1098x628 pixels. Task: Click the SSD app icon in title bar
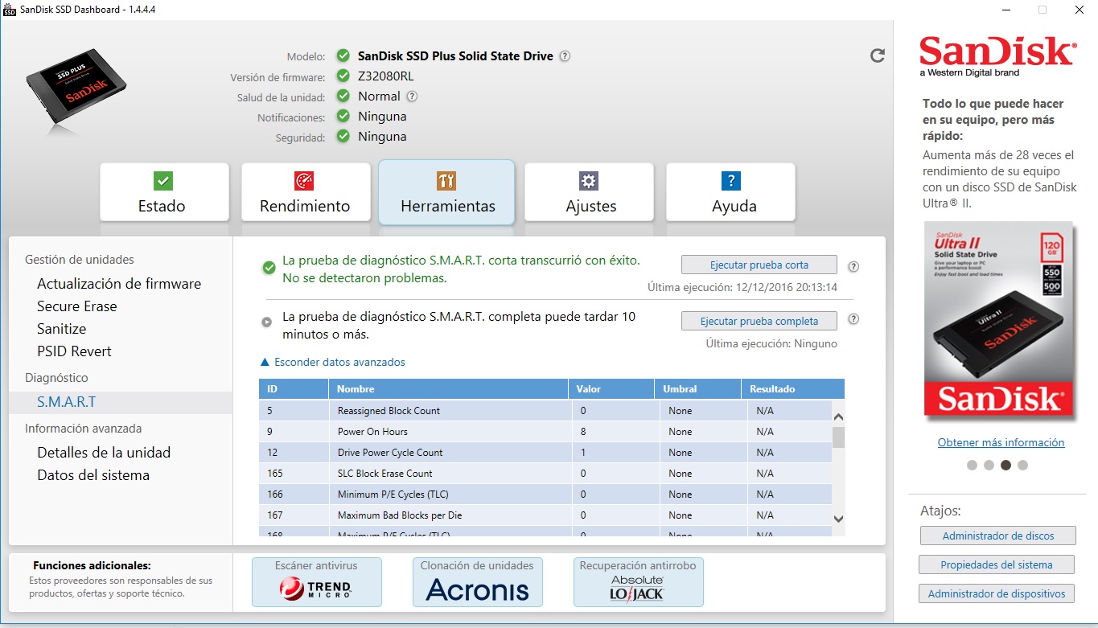click(x=9, y=9)
